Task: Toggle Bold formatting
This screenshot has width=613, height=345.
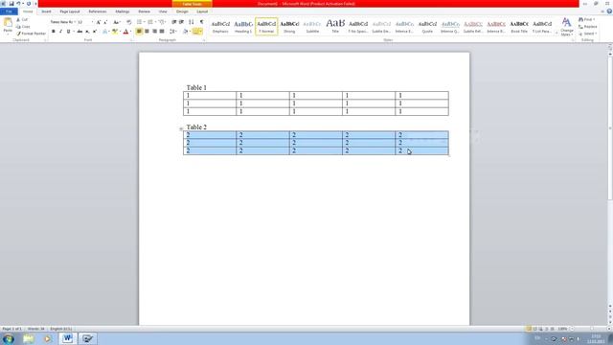Action: point(54,32)
